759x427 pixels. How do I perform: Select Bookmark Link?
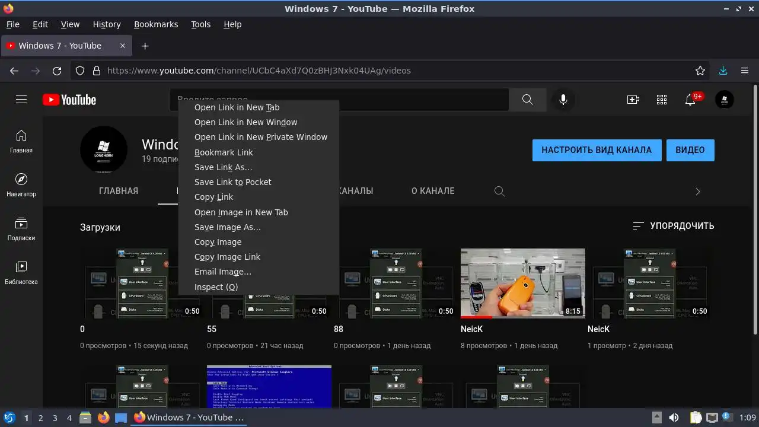point(259,152)
